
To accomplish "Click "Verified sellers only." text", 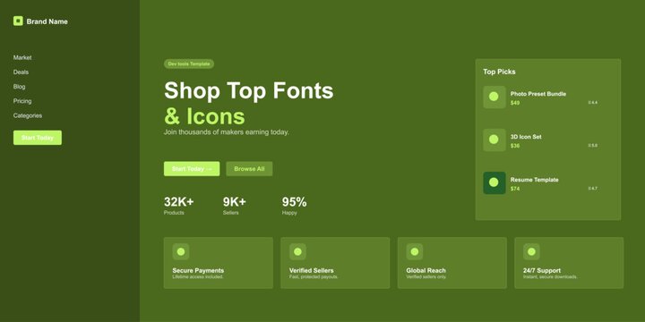I will 426,276.
